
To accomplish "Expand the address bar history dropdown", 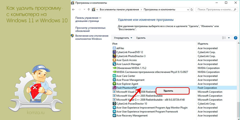I will pyautogui.click(x=188, y=9).
